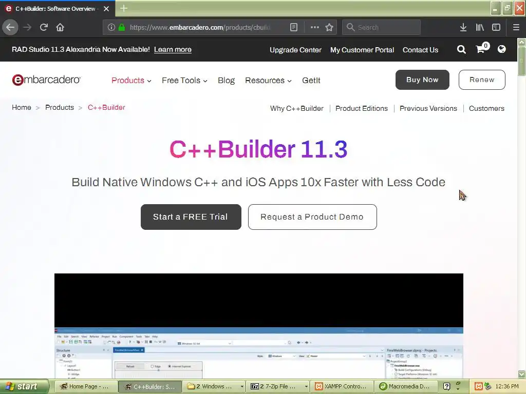
Task: Click the site search magnifier icon
Action: tap(461, 50)
